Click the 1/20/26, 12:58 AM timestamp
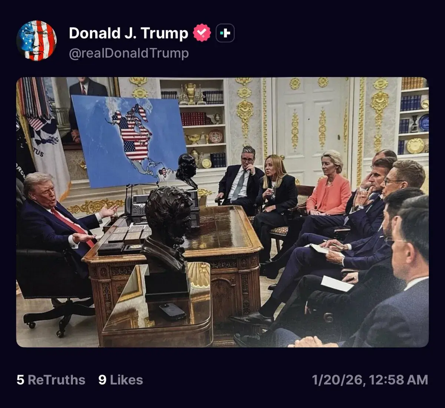Image resolution: width=445 pixels, height=408 pixels. click(x=370, y=380)
